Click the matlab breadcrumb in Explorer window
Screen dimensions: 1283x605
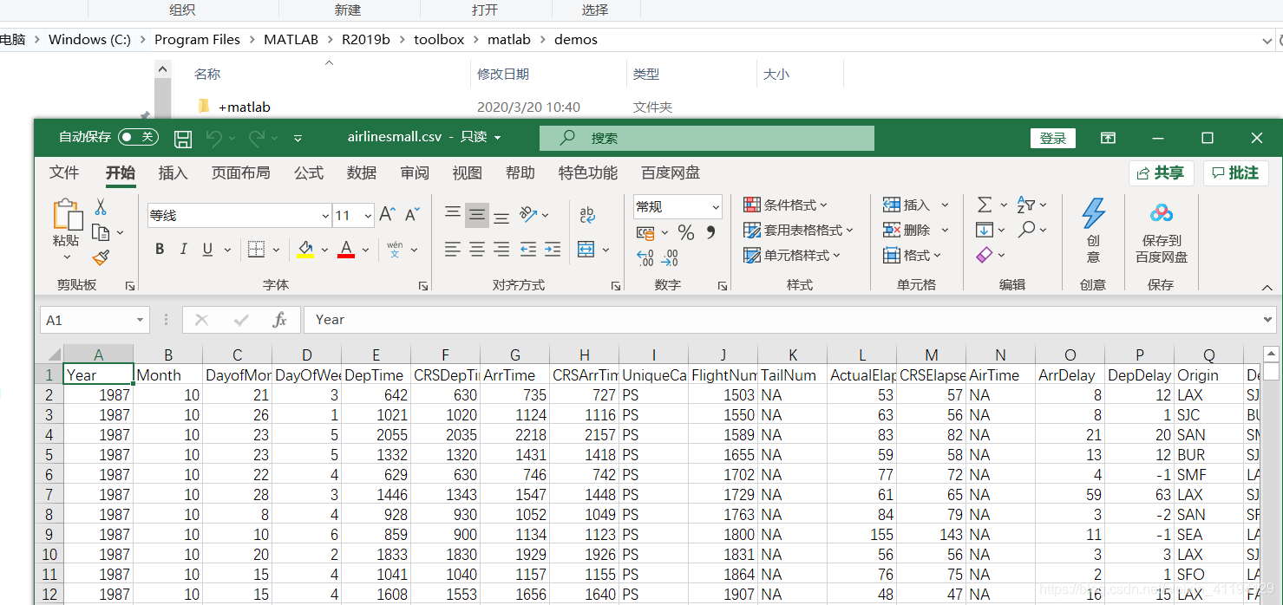coord(509,40)
